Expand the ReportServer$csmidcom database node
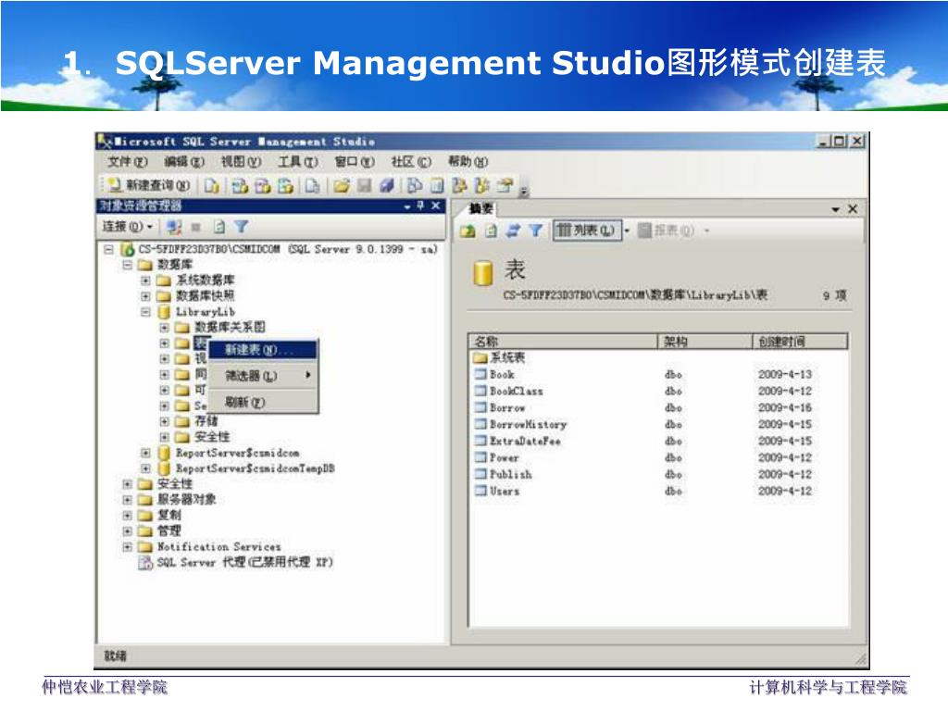Viewport: 948px width, 711px height. coord(145,453)
